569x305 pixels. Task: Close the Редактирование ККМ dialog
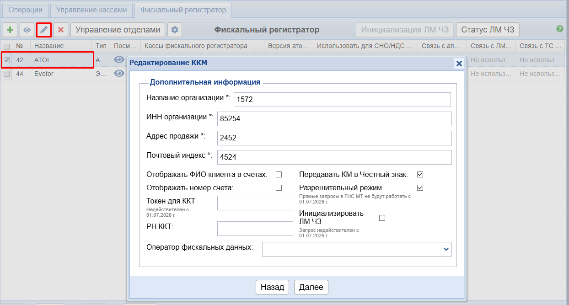pyautogui.click(x=459, y=64)
